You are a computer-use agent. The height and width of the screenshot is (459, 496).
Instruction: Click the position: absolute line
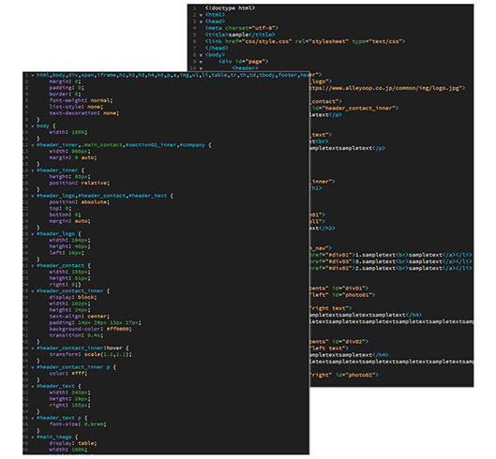[x=80, y=202]
